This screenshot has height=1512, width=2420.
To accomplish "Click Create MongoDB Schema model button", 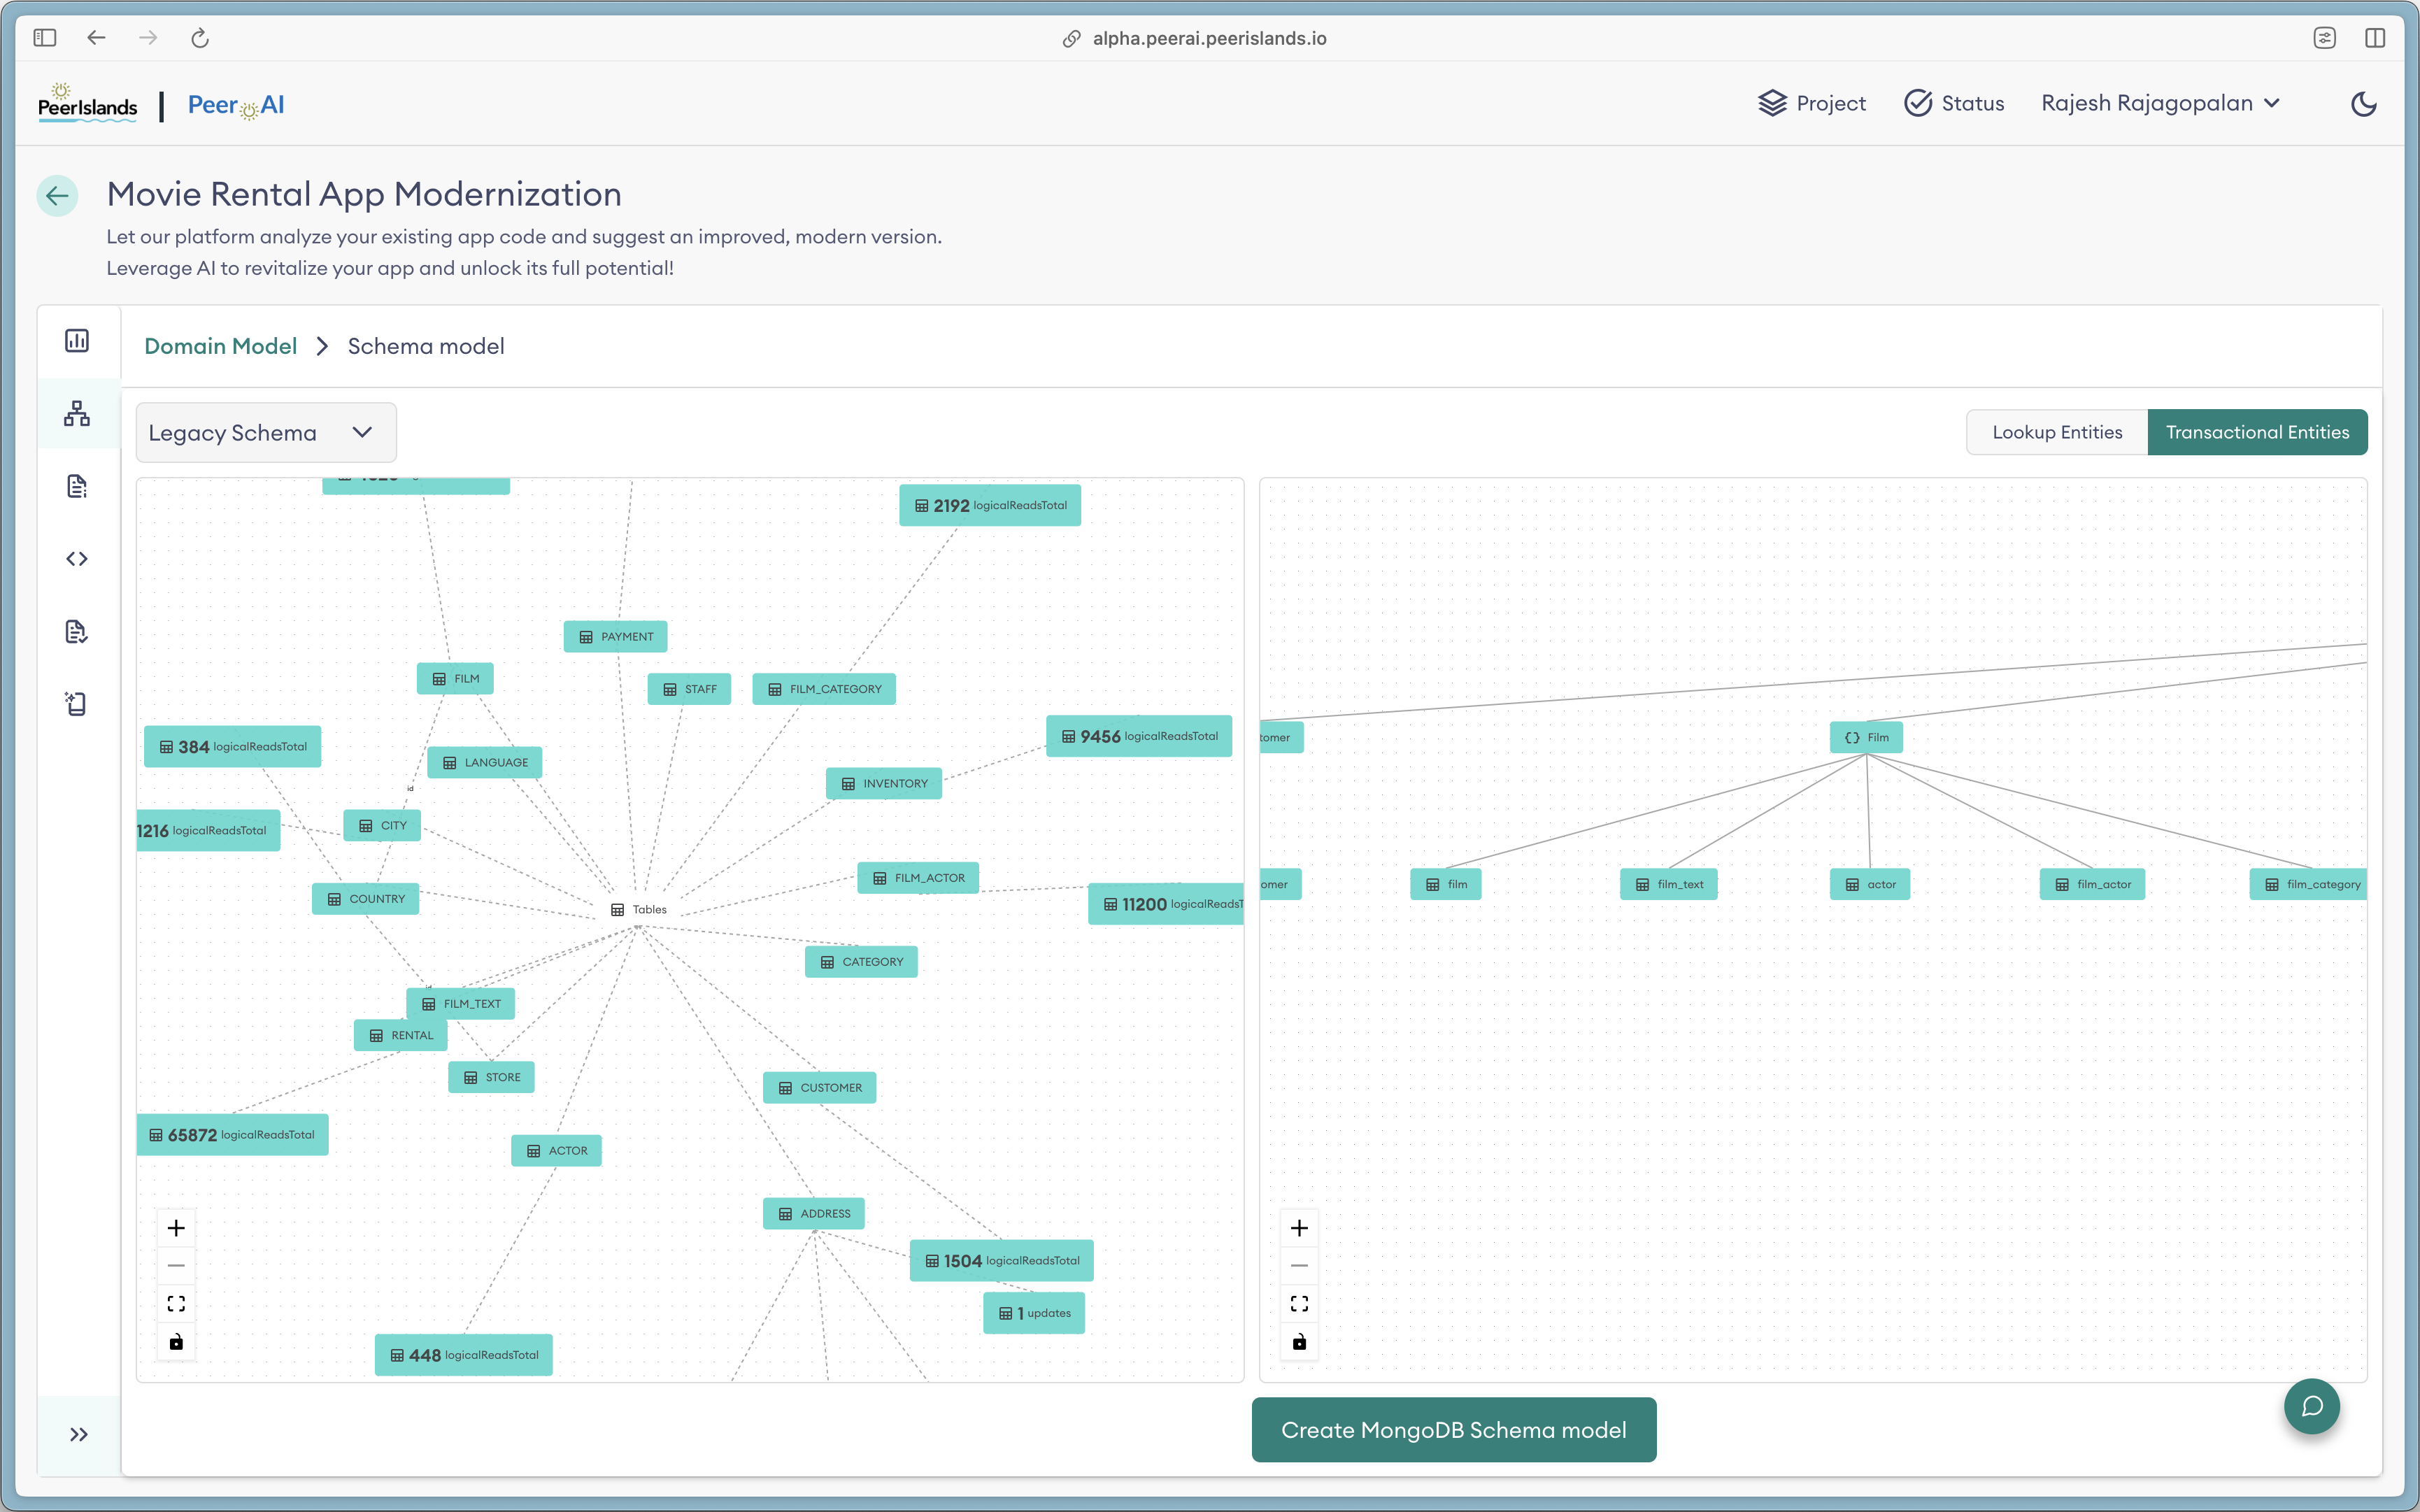I will [1453, 1430].
